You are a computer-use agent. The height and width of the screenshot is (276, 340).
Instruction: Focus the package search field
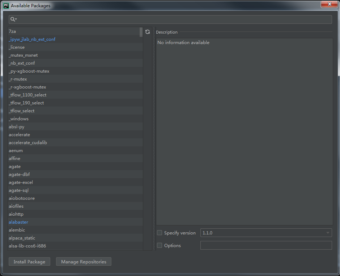click(x=170, y=20)
